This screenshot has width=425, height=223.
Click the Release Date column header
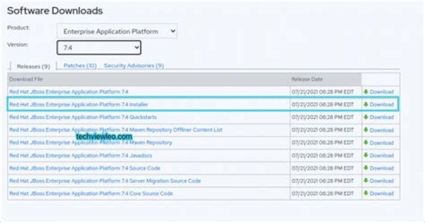point(307,79)
